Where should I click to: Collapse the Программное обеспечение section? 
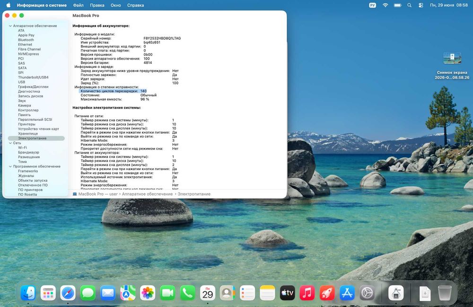[x=10, y=166]
